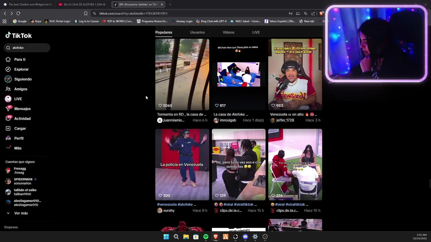Switch to the ChatBot and Widgets browser tab

28,4
